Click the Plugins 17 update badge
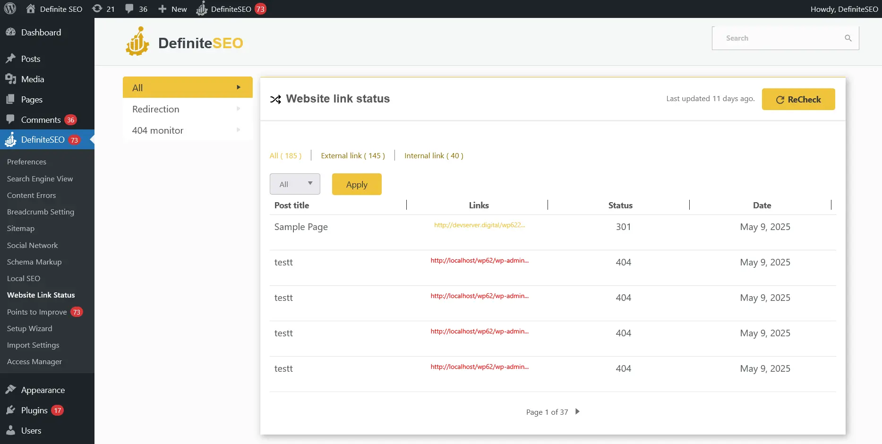The image size is (882, 444). pyautogui.click(x=57, y=410)
